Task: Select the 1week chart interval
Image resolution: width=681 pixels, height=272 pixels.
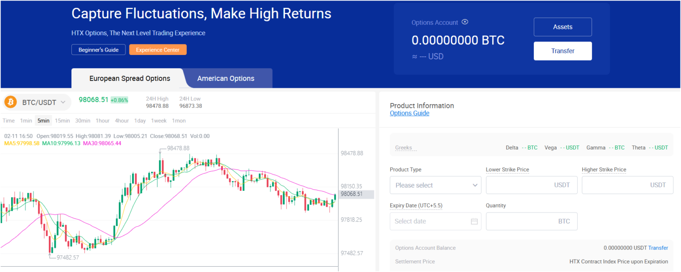Action: (159, 121)
